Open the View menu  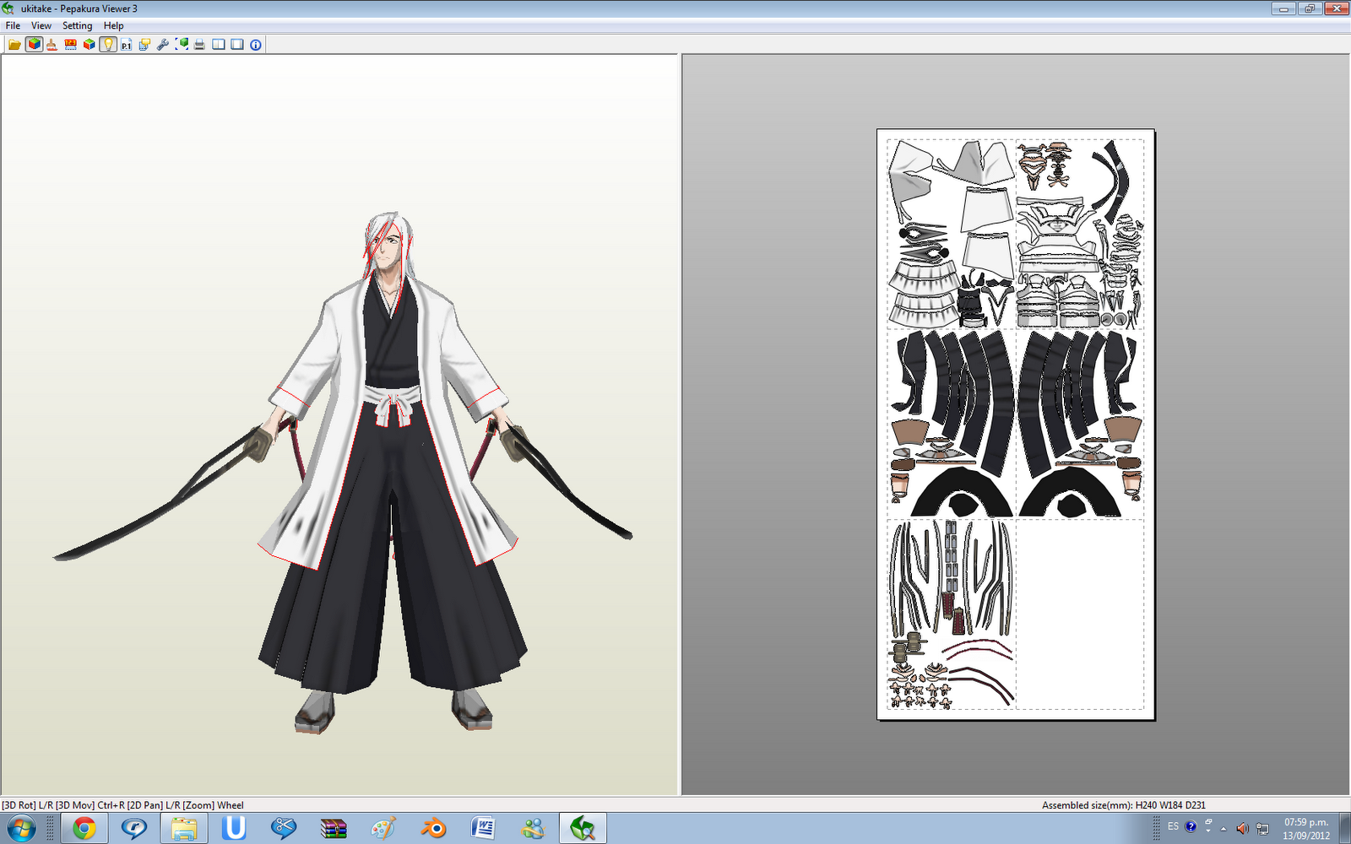41,25
